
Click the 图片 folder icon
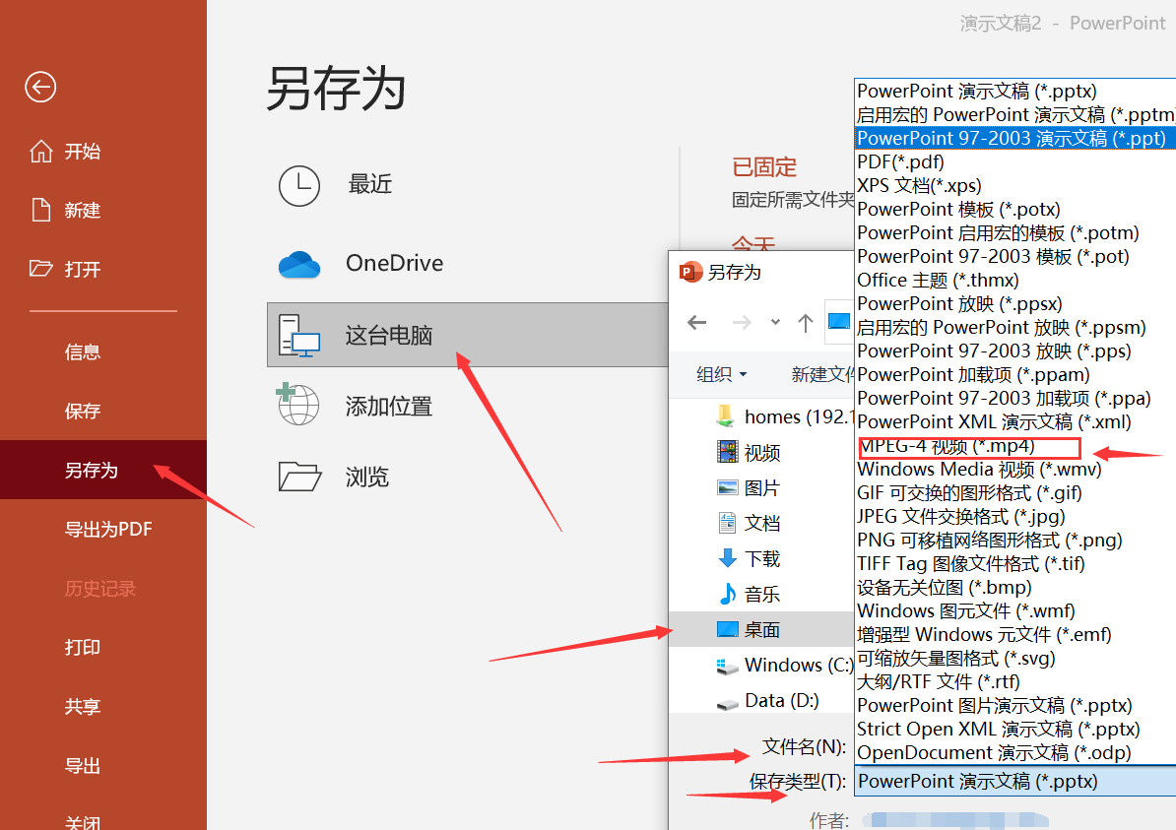pos(728,487)
